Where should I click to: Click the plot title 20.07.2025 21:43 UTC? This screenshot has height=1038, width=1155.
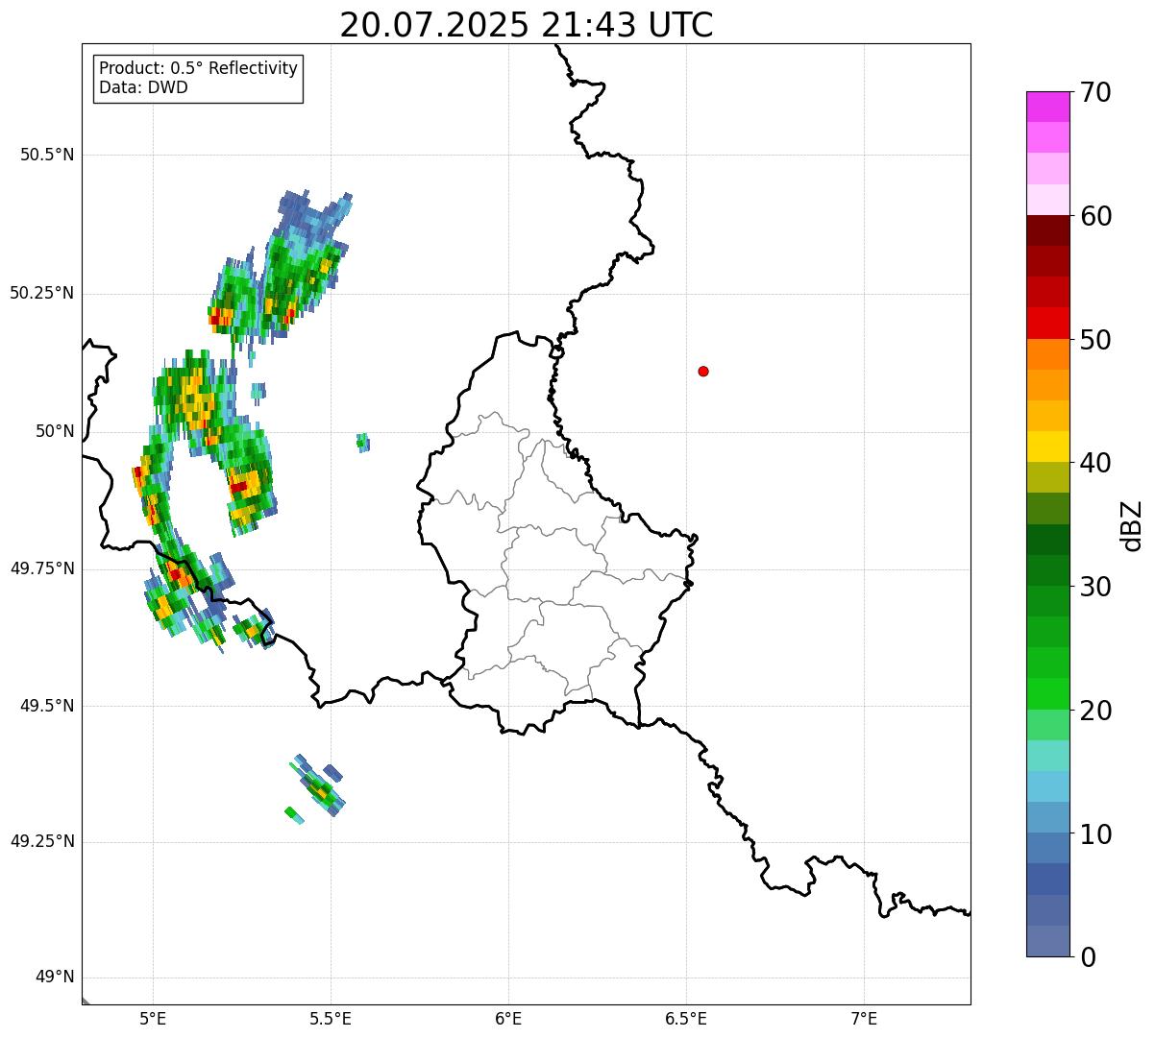(527, 25)
